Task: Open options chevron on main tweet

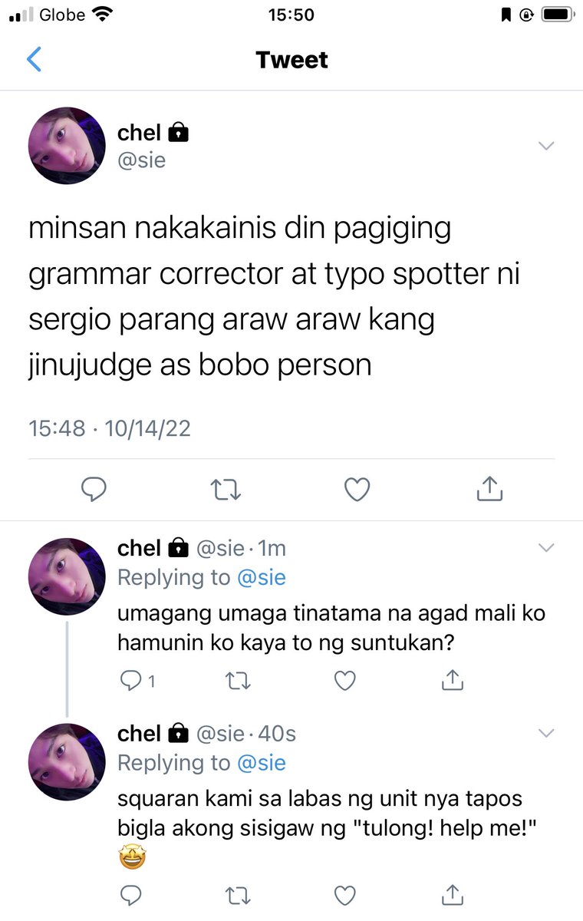Action: (546, 146)
